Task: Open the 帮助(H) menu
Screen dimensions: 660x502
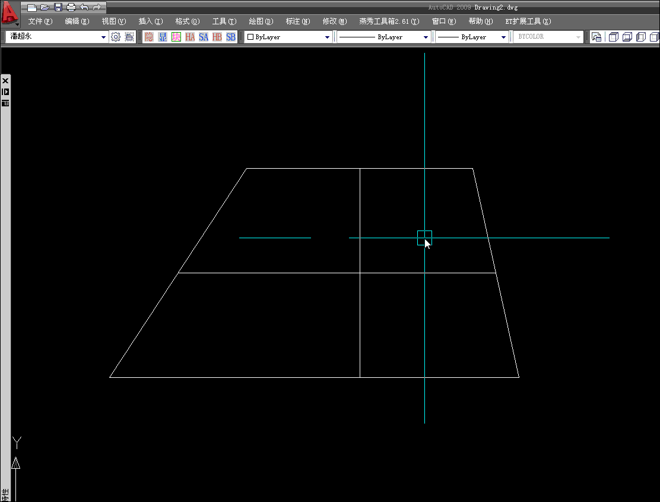Action: [x=481, y=21]
